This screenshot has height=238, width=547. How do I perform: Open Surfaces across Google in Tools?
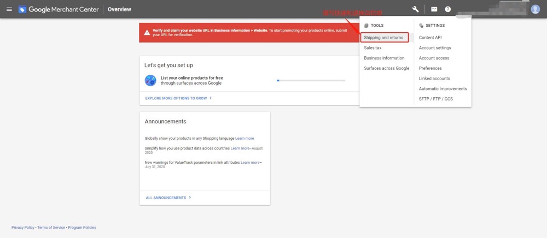pyautogui.click(x=387, y=68)
